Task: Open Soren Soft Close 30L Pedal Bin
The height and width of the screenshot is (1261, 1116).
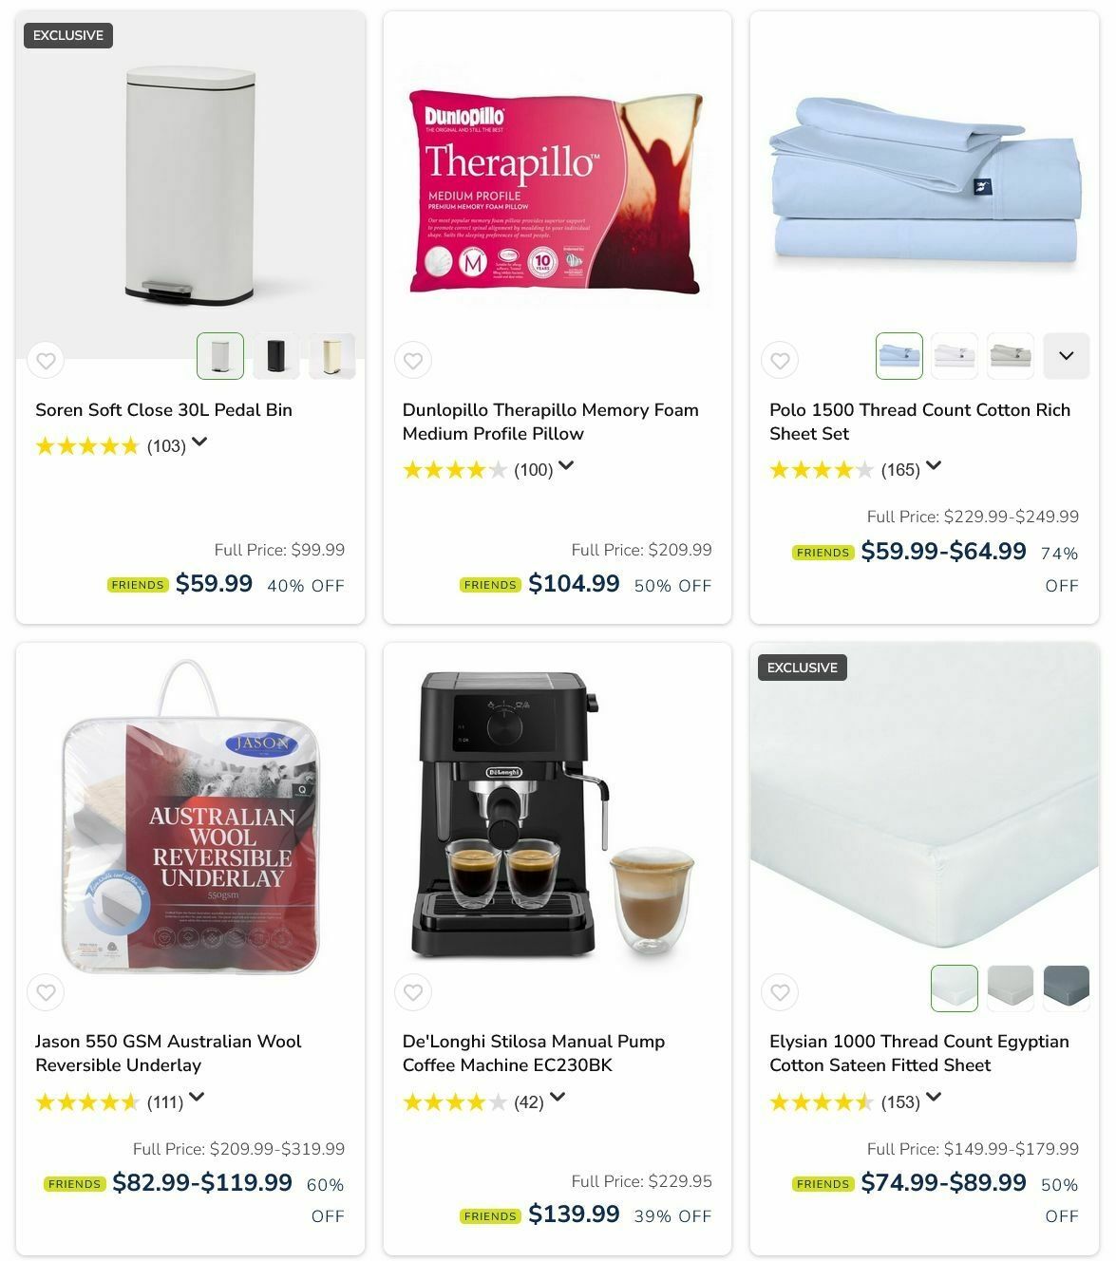Action: (163, 410)
